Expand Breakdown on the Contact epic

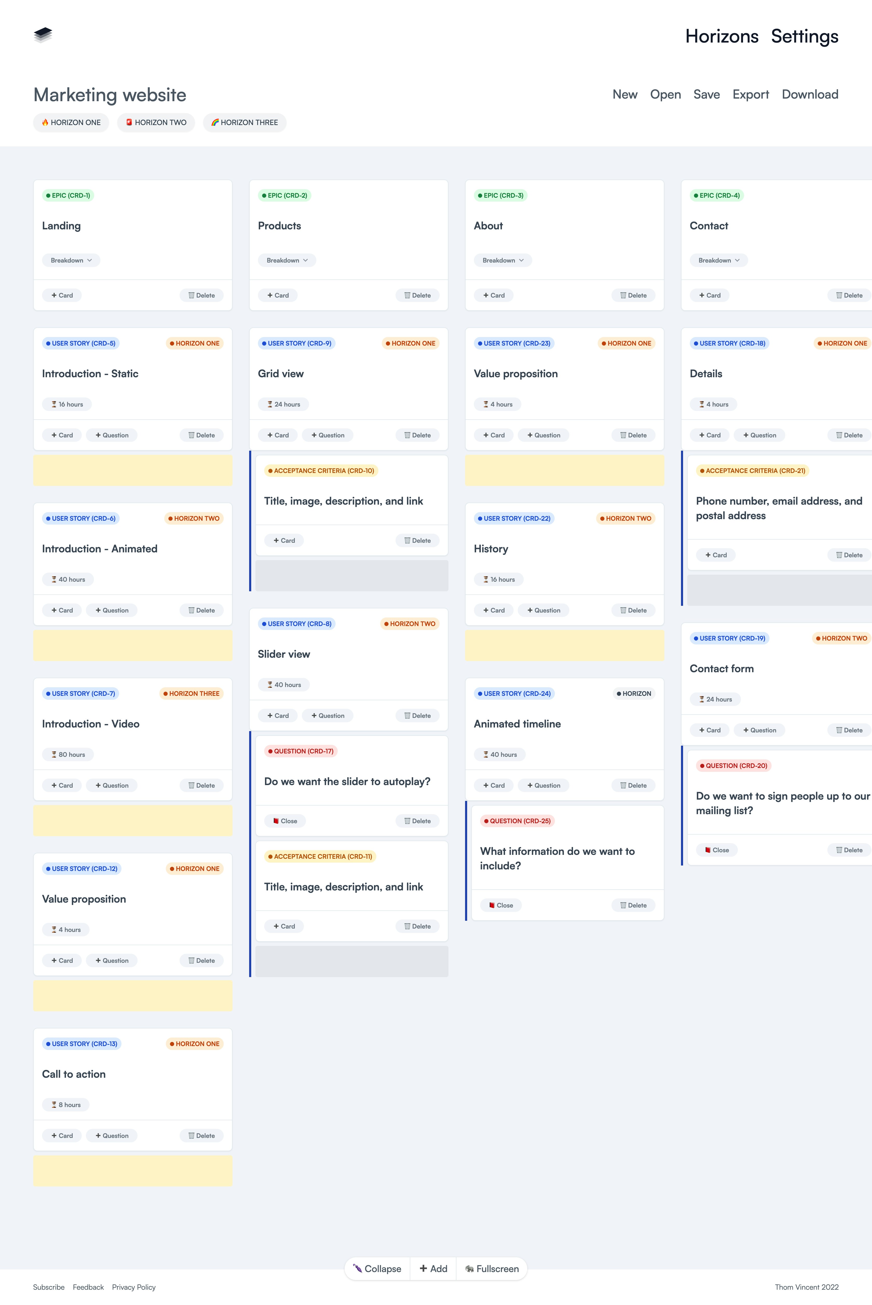tap(719, 260)
